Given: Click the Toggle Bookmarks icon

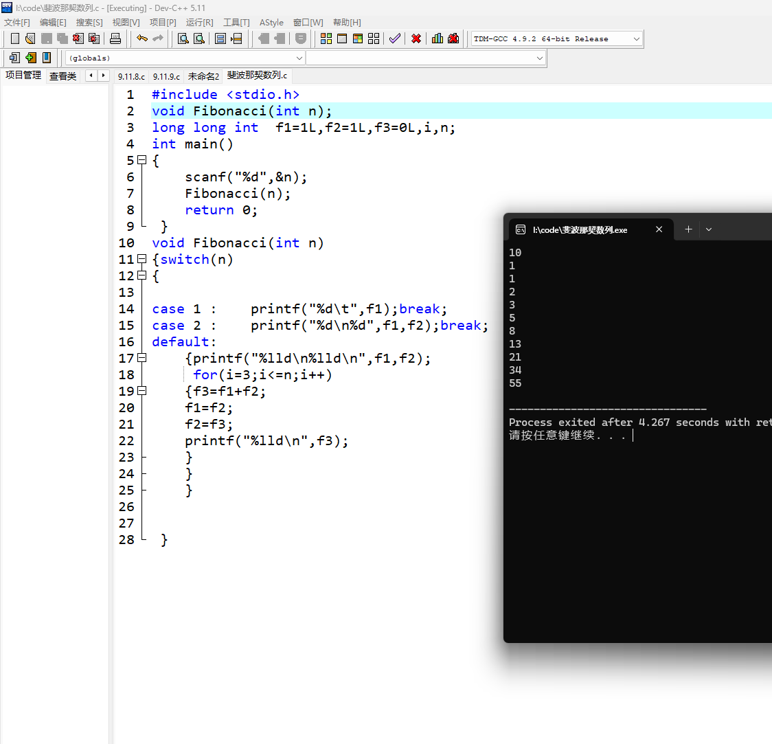Looking at the screenshot, I should [46, 58].
